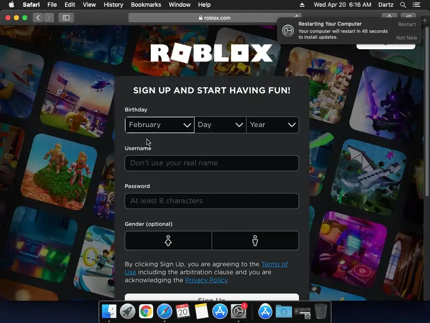430x323 pixels.
Task: Open Launchpad from the Dock
Action: coord(128,312)
